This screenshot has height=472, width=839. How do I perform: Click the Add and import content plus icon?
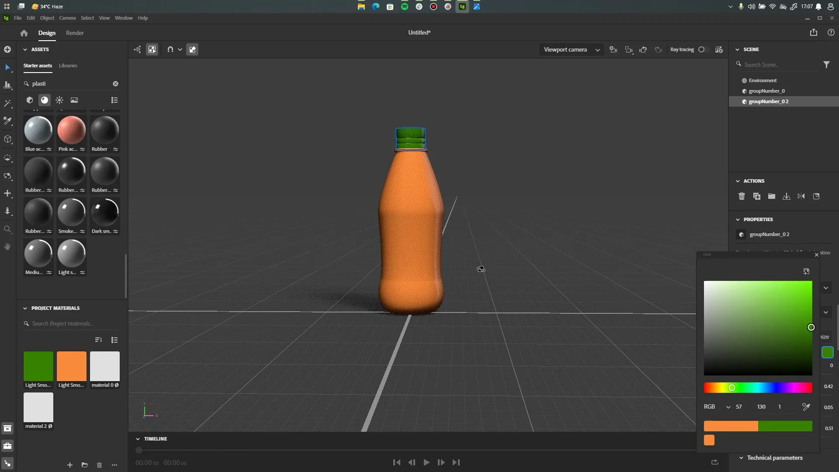point(7,49)
